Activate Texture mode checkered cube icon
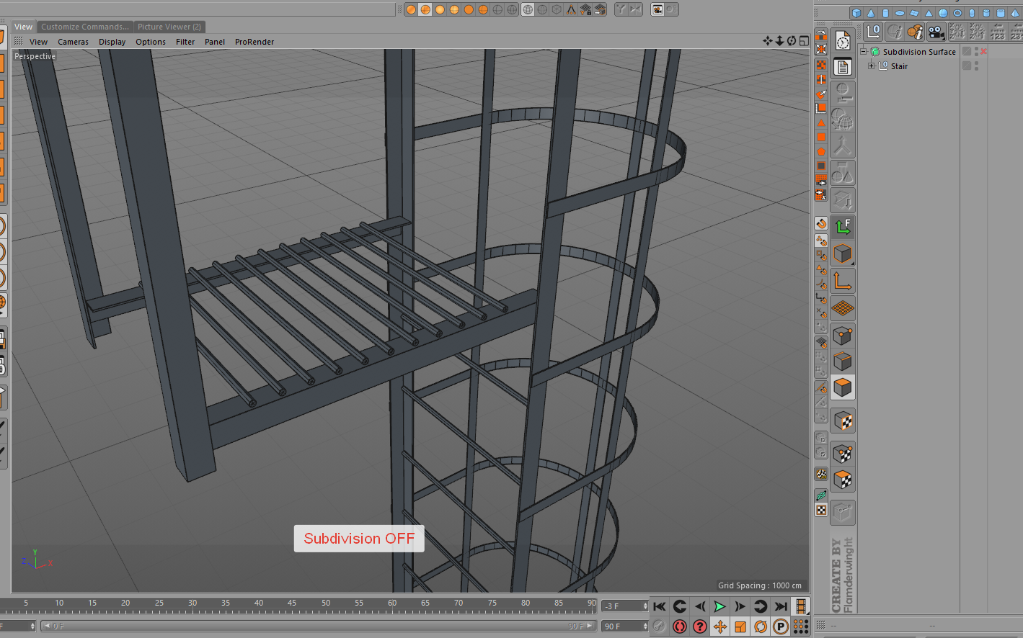 (x=843, y=421)
